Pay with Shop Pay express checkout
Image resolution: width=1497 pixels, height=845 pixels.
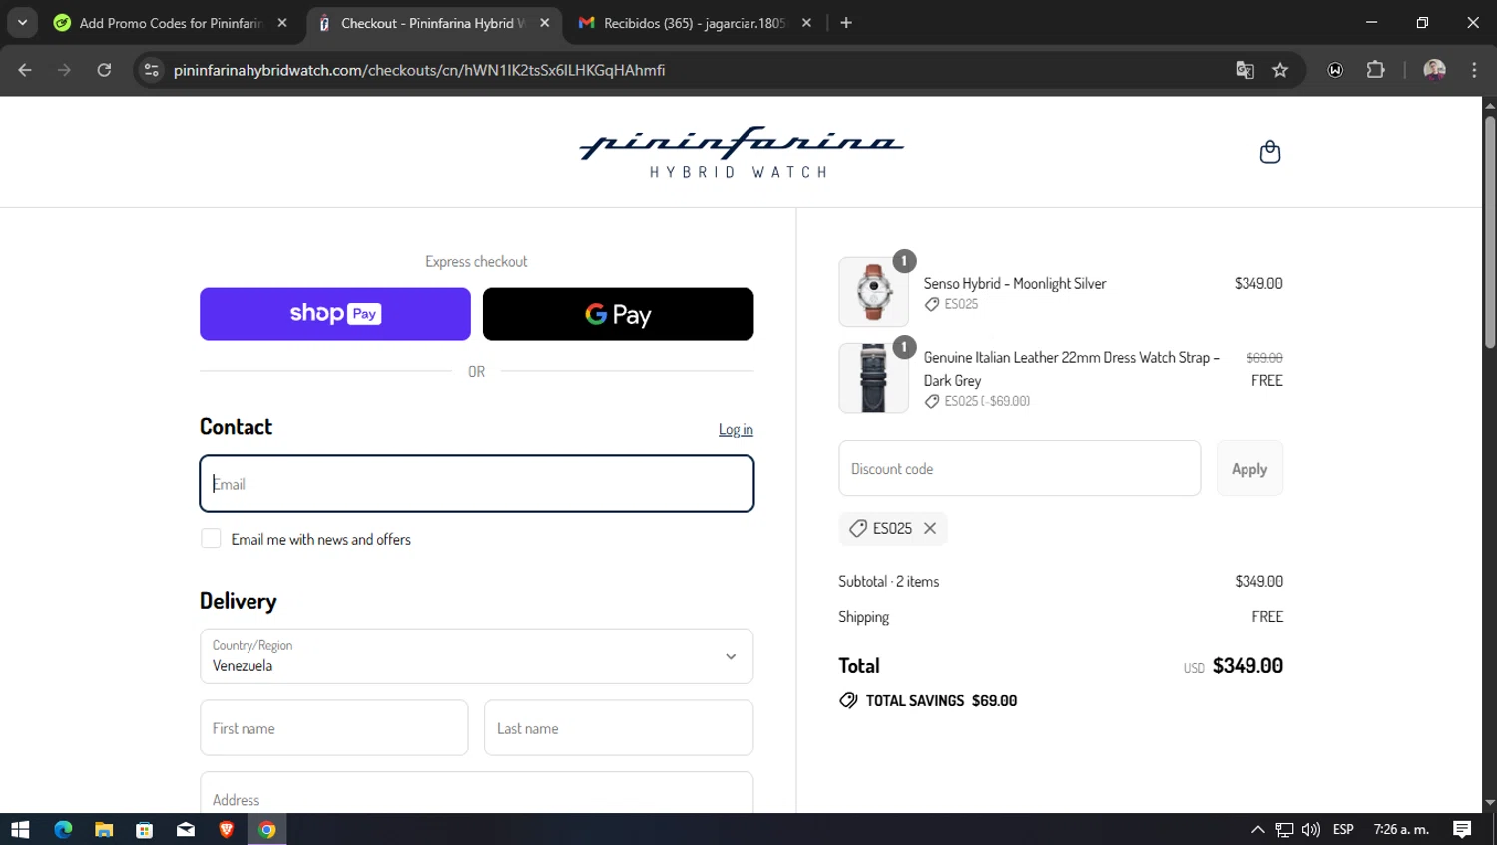335,314
